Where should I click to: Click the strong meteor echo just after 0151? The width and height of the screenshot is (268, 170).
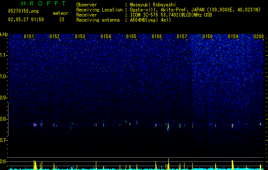pyautogui.click(x=35, y=125)
